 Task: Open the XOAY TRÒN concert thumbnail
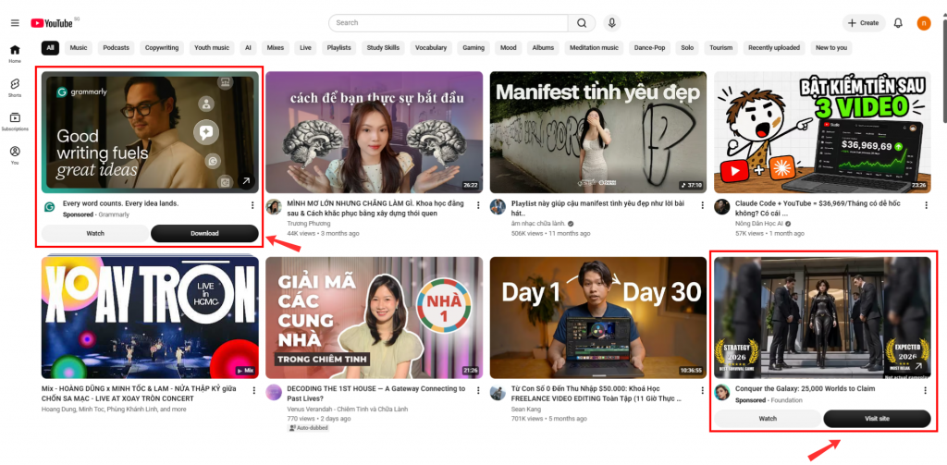point(150,318)
